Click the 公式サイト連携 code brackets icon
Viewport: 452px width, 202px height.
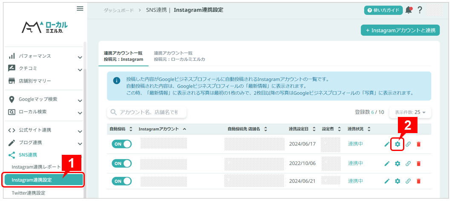12,130
